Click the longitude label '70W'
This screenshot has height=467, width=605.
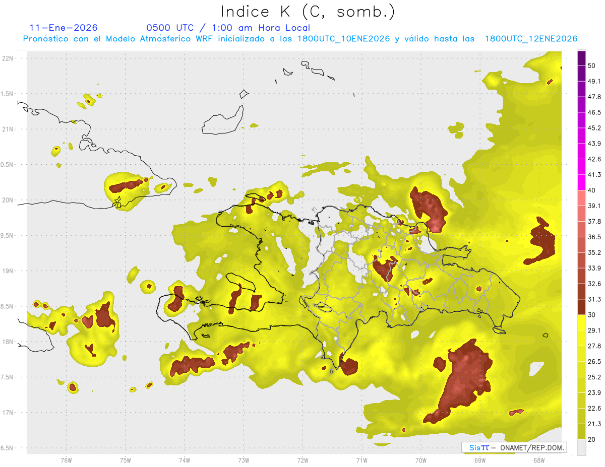(421, 460)
